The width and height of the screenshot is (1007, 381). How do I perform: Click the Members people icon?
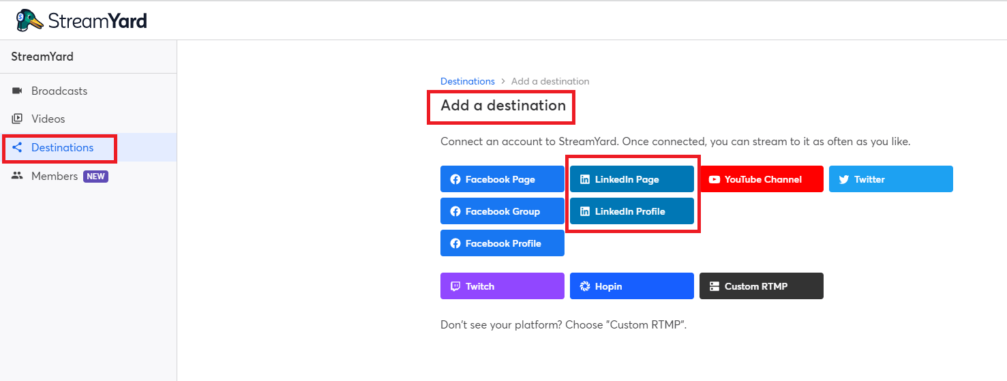(18, 176)
